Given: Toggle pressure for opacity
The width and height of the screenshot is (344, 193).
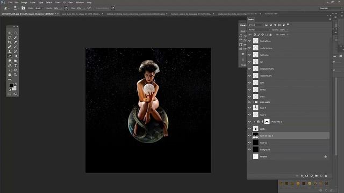Looking at the screenshot, I should [x=66, y=8].
